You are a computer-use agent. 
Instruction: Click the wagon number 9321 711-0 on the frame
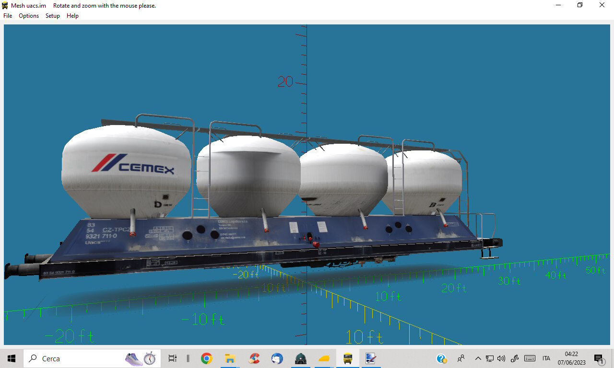coord(101,236)
